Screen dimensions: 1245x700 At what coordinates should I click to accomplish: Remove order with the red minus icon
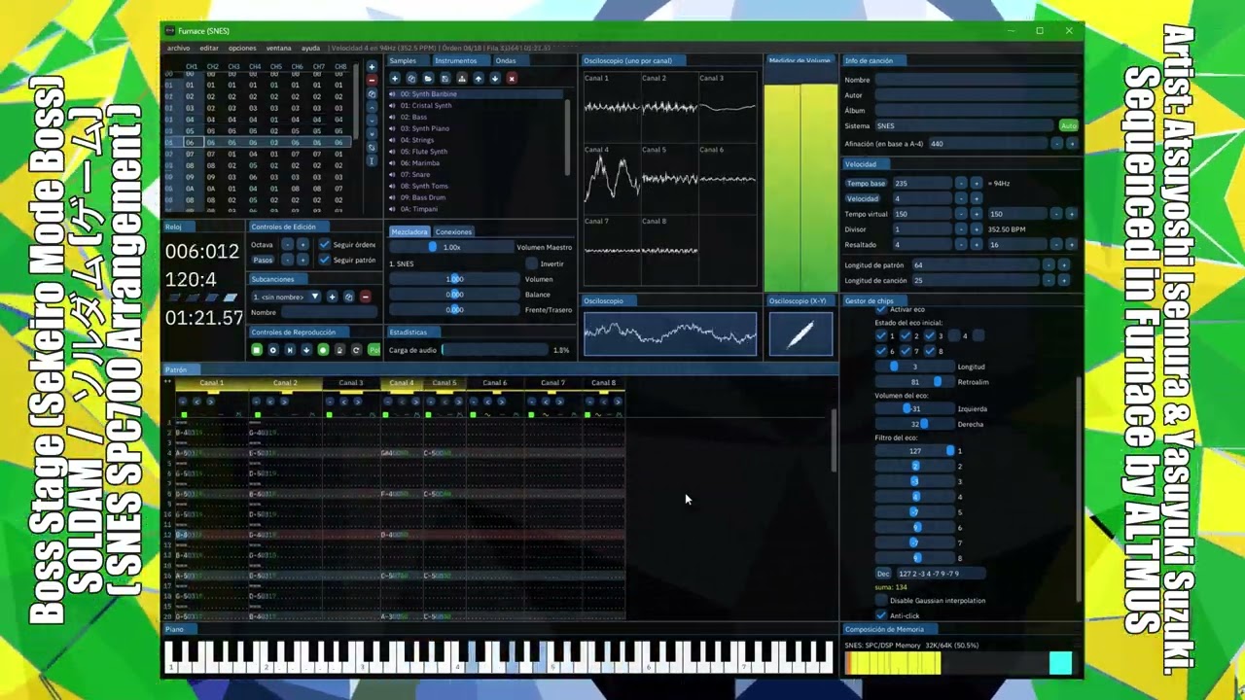(x=372, y=81)
